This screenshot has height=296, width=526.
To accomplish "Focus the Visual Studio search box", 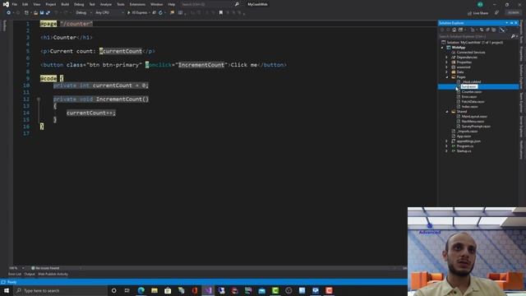I will 210,4.
